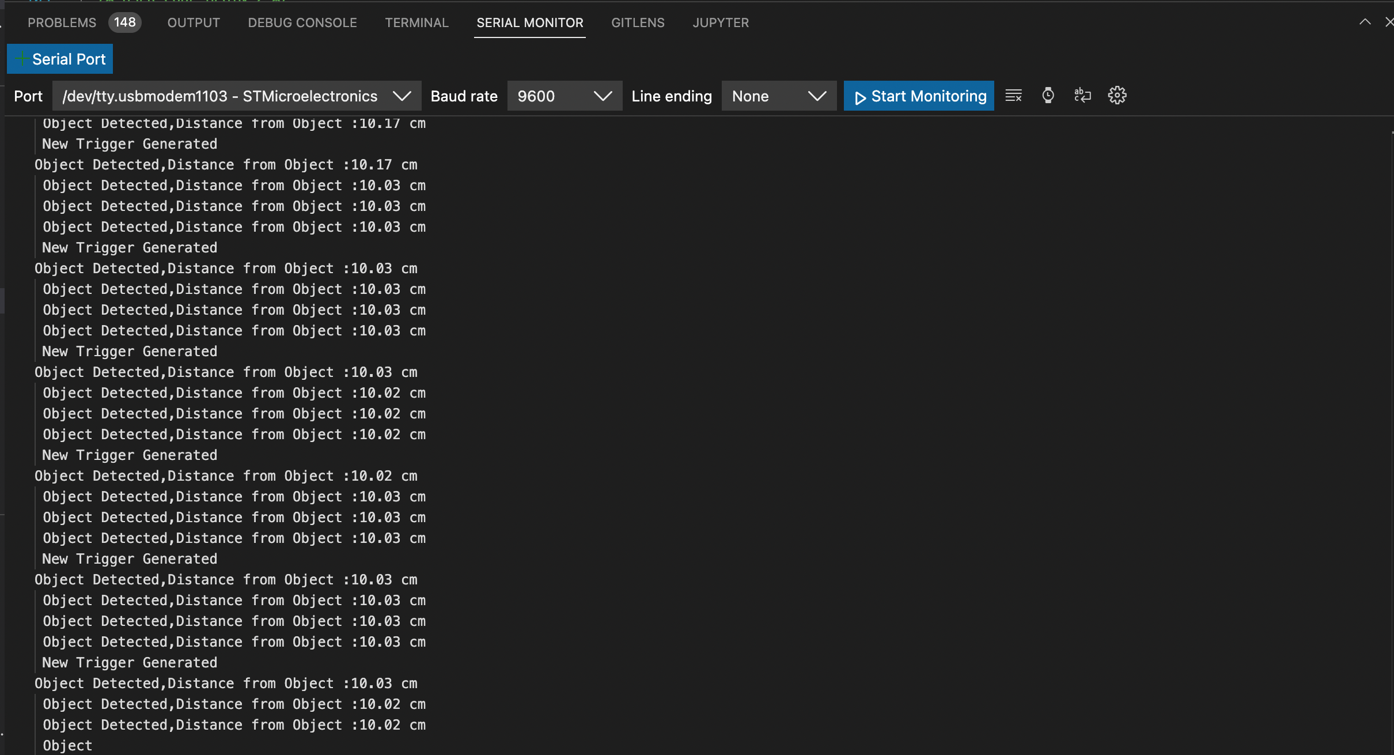The image size is (1394, 755).
Task: Toggle word wrap for serial output
Action: tap(1082, 95)
